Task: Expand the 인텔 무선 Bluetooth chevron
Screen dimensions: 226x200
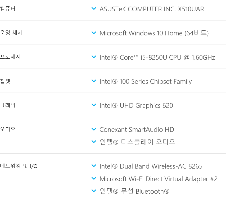Action: [94, 191]
